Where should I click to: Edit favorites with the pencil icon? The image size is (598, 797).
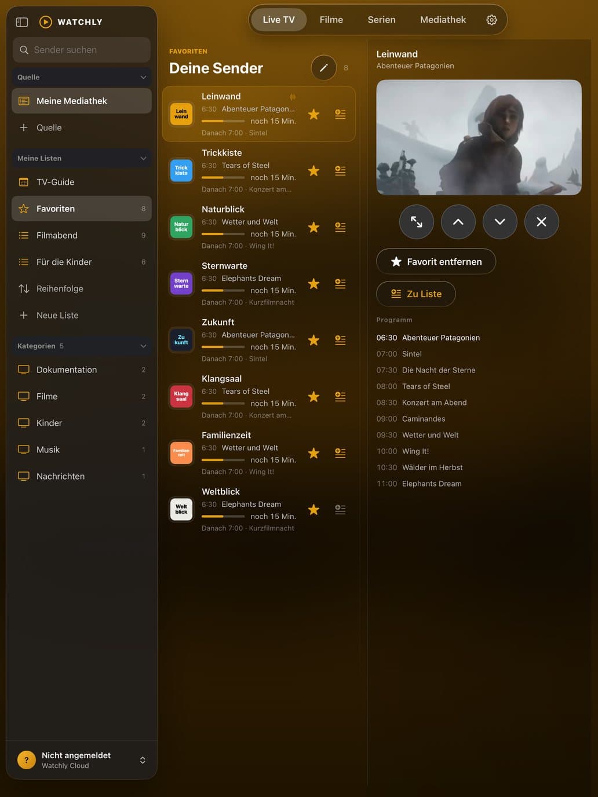tap(324, 68)
